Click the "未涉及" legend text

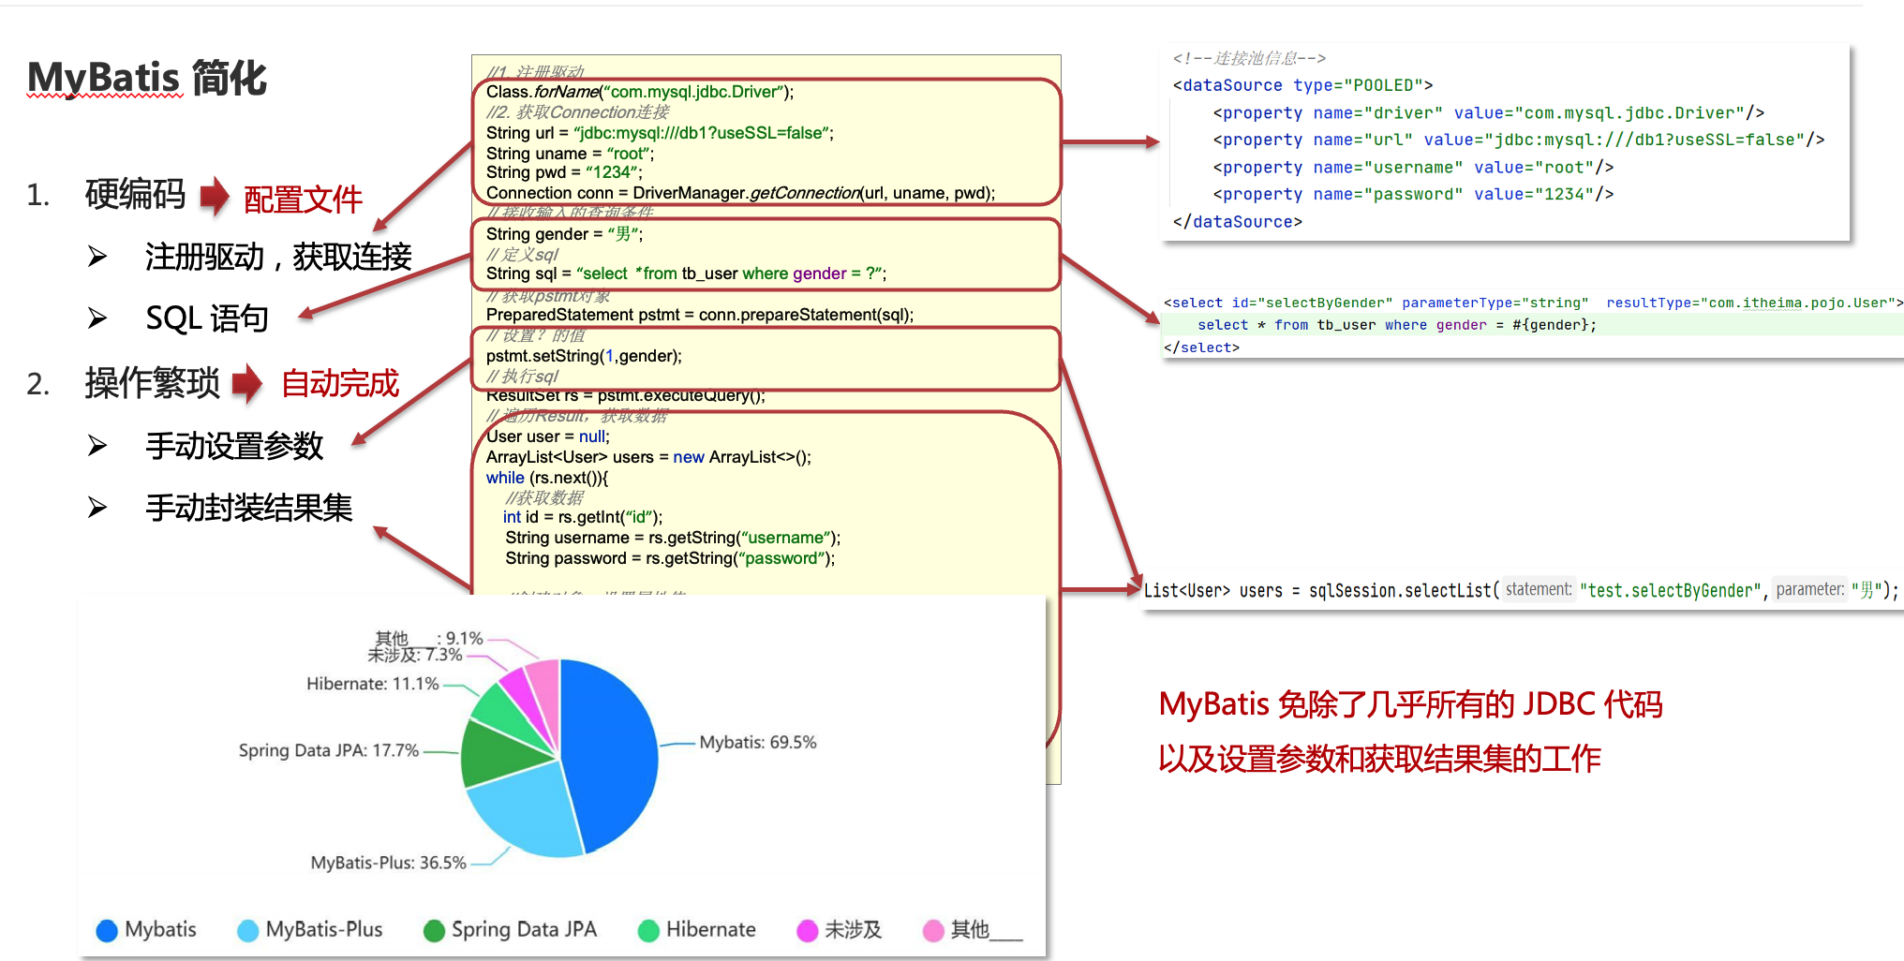[x=854, y=929]
